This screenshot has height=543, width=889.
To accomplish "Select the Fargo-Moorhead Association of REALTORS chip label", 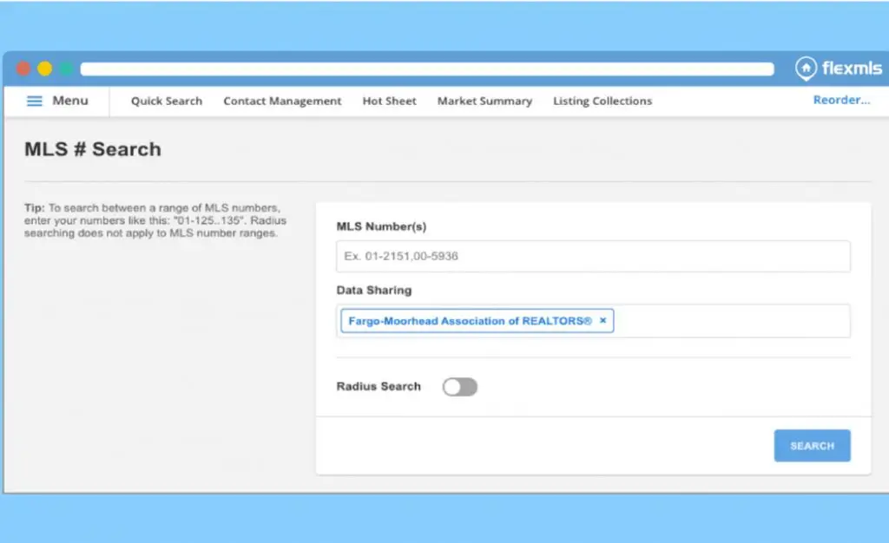I will click(470, 321).
